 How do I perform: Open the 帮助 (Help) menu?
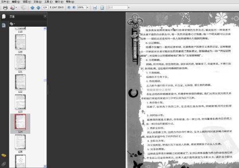pos(70,2)
